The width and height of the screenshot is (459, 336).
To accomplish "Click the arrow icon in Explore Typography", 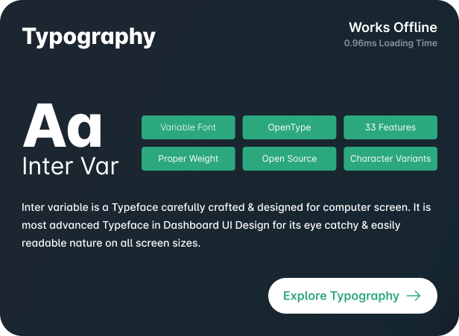I will (414, 296).
